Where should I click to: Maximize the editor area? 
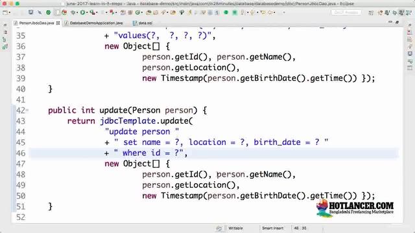[397, 23]
